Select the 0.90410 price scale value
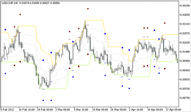191x112 pixels. pos(185,70)
